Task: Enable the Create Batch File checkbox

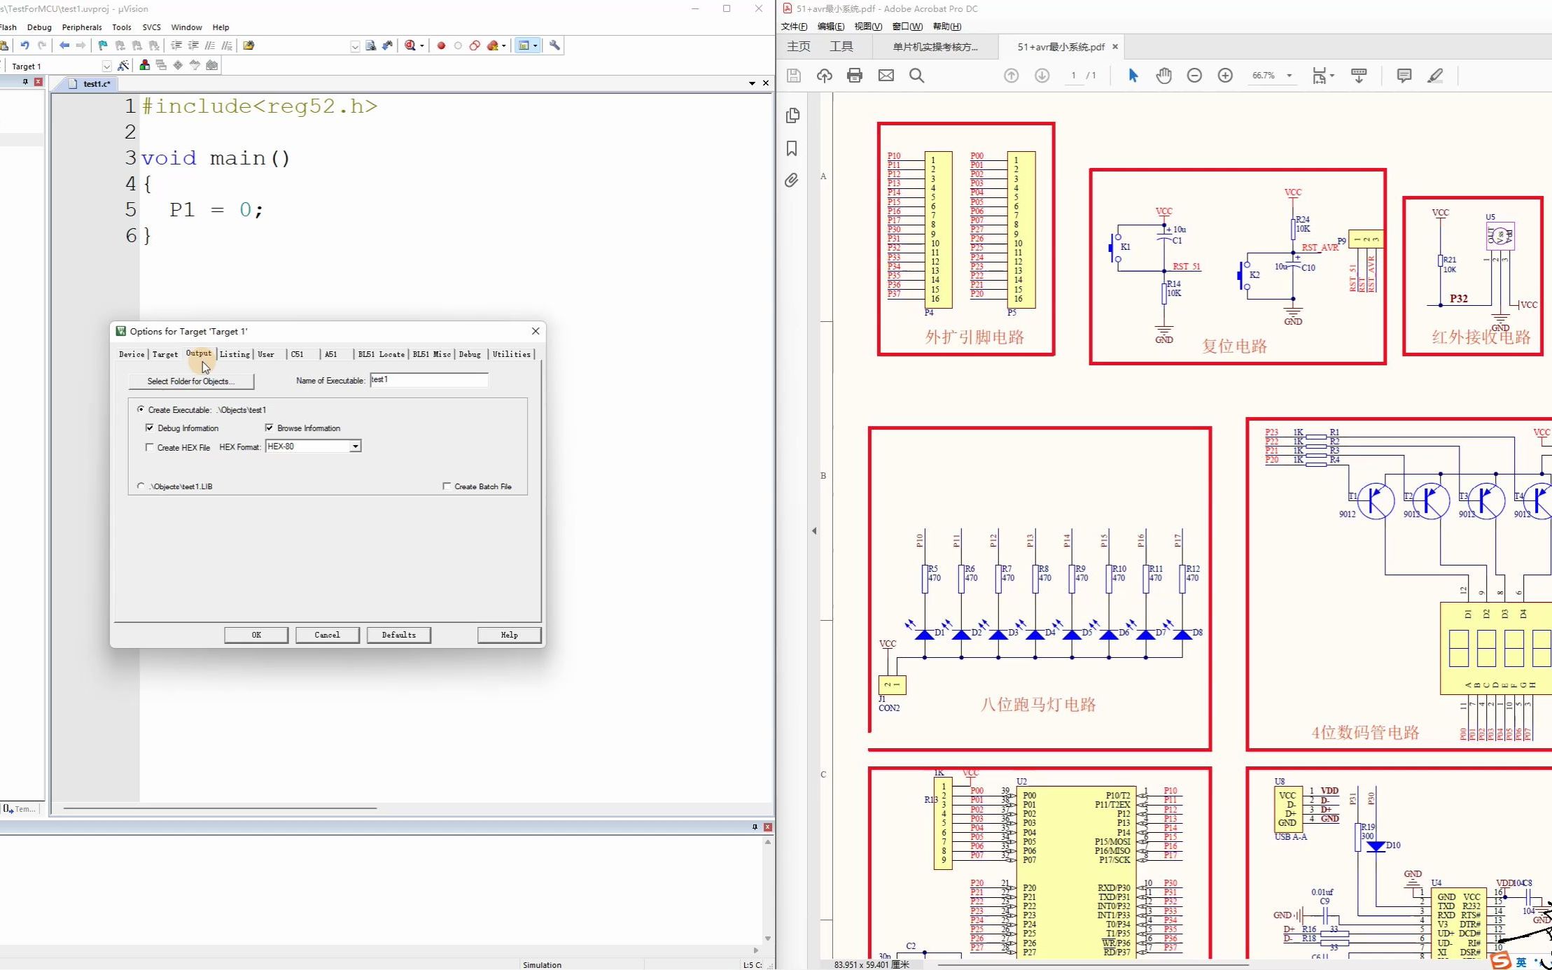Action: pyautogui.click(x=447, y=486)
